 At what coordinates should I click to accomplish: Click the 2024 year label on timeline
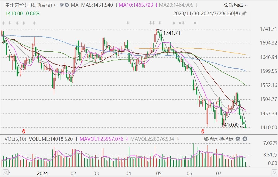[42, 173]
